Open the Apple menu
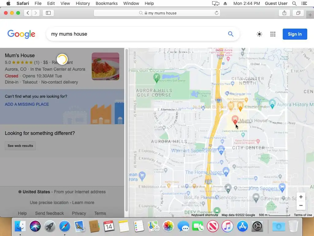The width and height of the screenshot is (314, 236). pos(8,3)
